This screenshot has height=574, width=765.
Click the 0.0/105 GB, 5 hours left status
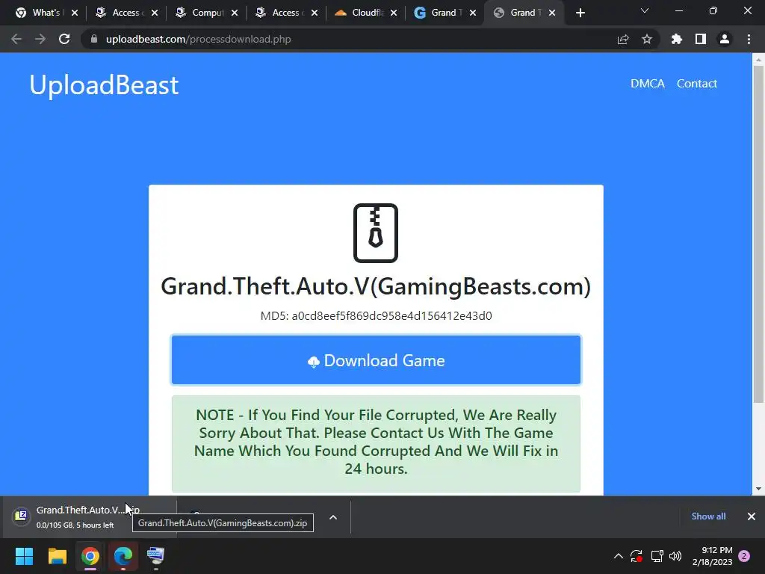pyautogui.click(x=75, y=525)
